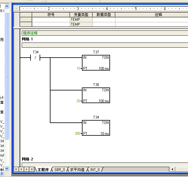Jump to first tab with the first-tab arrow
The width and height of the screenshot is (188, 177).
[16, 169]
